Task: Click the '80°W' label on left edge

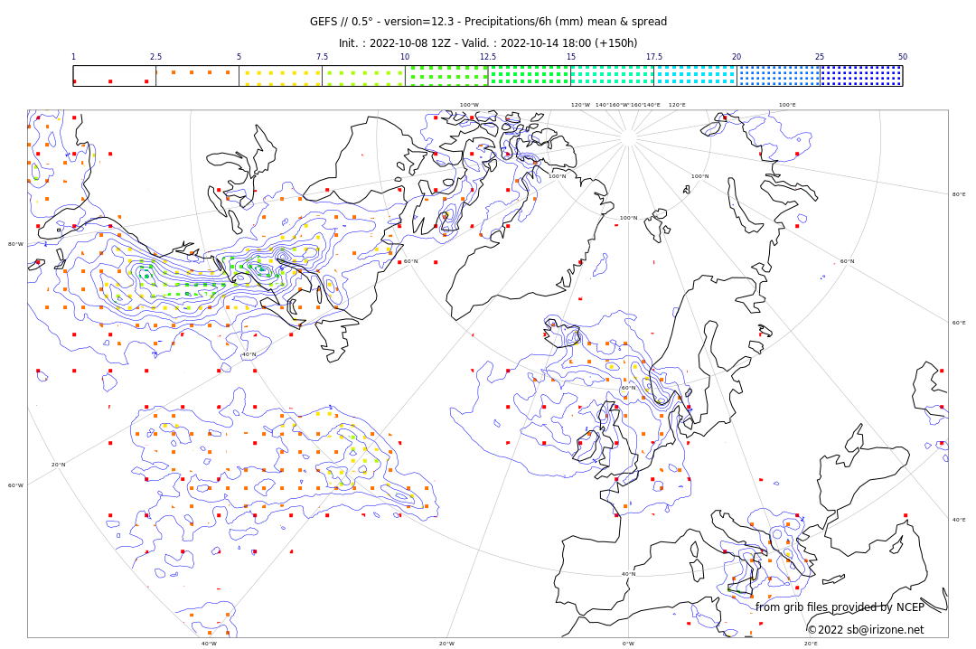Action: pyautogui.click(x=15, y=244)
